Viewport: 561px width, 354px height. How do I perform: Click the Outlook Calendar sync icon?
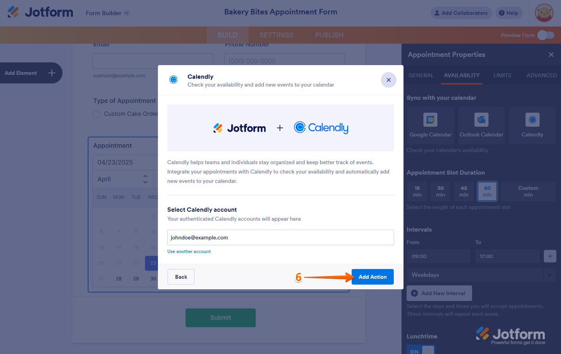481,120
